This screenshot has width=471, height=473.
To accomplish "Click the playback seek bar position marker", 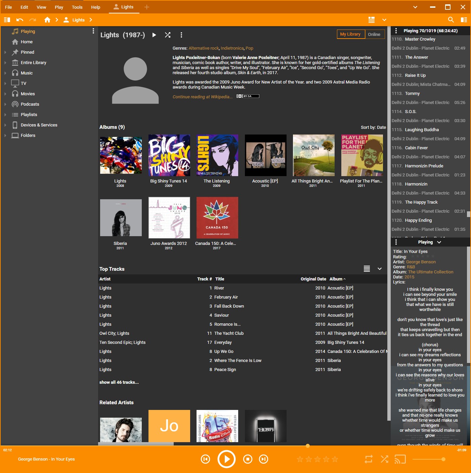I will click(x=307, y=446).
